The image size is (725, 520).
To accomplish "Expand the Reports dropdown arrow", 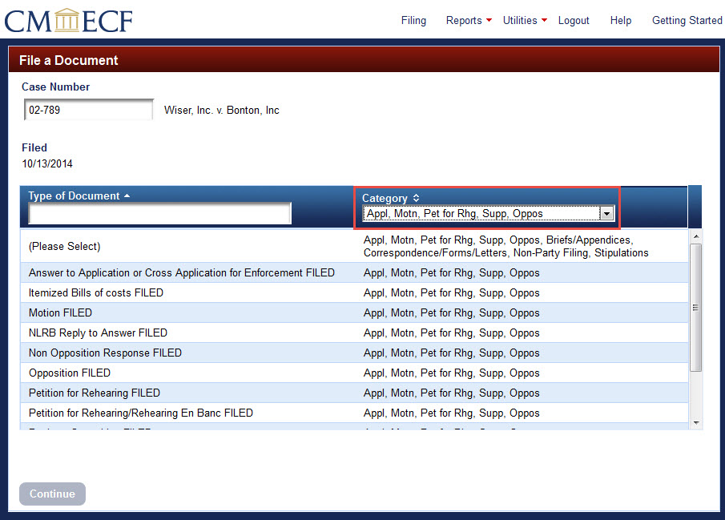I will (489, 20).
